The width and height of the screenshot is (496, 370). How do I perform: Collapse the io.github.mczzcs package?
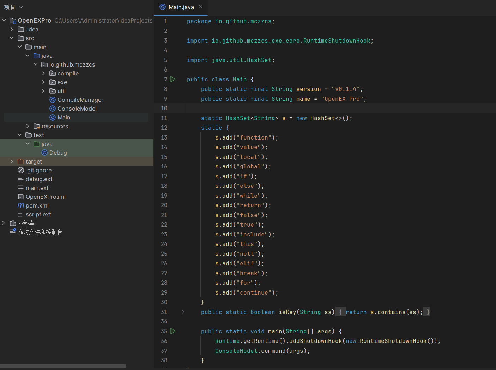(x=36, y=64)
